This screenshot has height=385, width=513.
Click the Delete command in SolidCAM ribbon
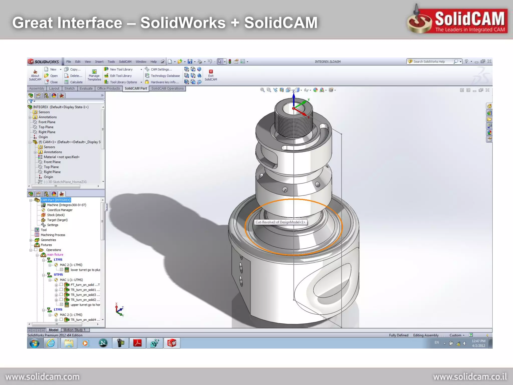tap(73, 76)
